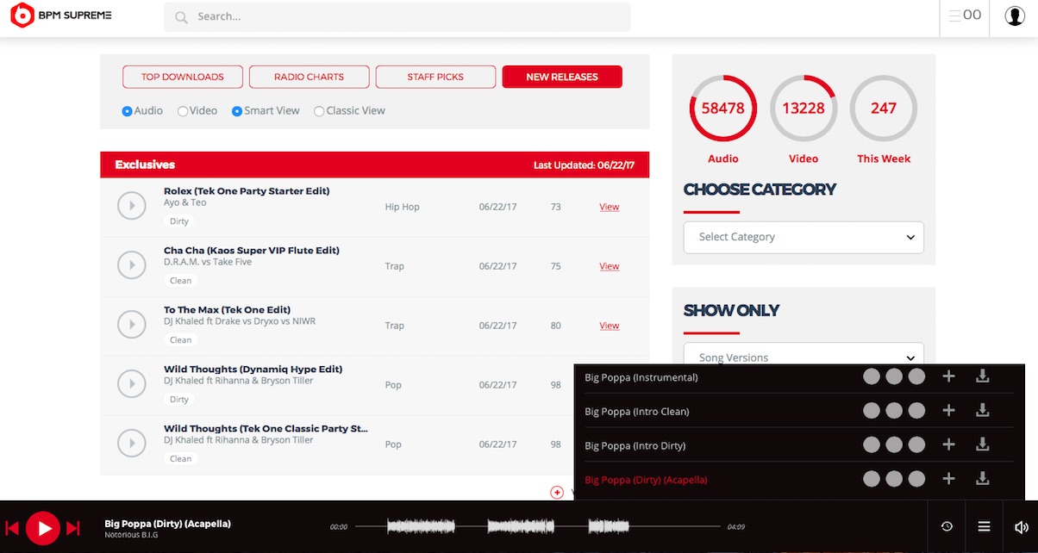1038x553 pixels.
Task: Open the Top Downloads tab
Action: click(x=183, y=77)
